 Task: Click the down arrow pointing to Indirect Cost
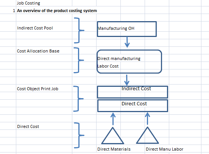126,80
